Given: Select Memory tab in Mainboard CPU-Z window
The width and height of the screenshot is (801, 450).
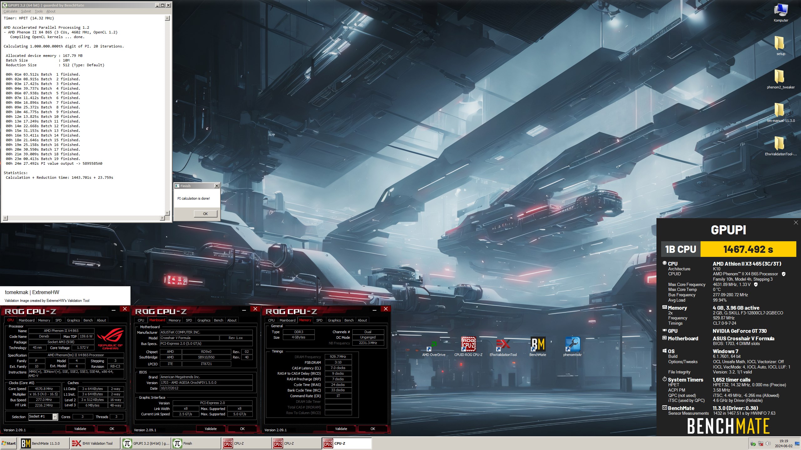Looking at the screenshot, I should pyautogui.click(x=175, y=320).
